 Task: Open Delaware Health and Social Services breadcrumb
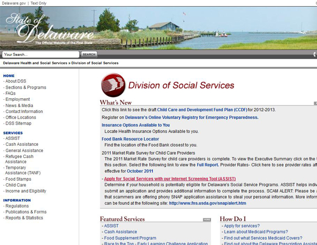tap(35, 63)
